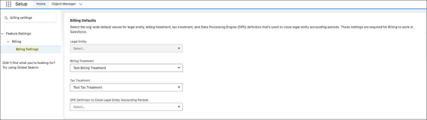Open the DPE Definition Select combo box
427x120 pixels.
(126, 107)
